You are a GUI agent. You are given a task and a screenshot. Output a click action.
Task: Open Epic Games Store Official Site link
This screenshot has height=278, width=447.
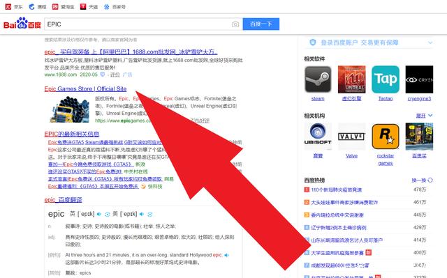85,89
